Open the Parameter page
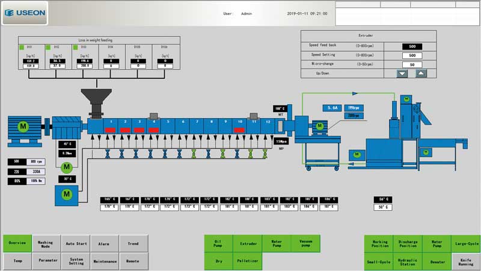This screenshot has height=271, width=481. (46, 261)
